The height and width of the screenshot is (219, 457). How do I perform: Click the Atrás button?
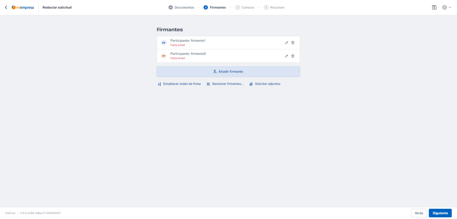click(419, 213)
